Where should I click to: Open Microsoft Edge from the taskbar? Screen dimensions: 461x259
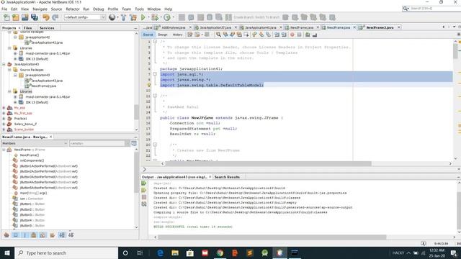pyautogui.click(x=160, y=253)
